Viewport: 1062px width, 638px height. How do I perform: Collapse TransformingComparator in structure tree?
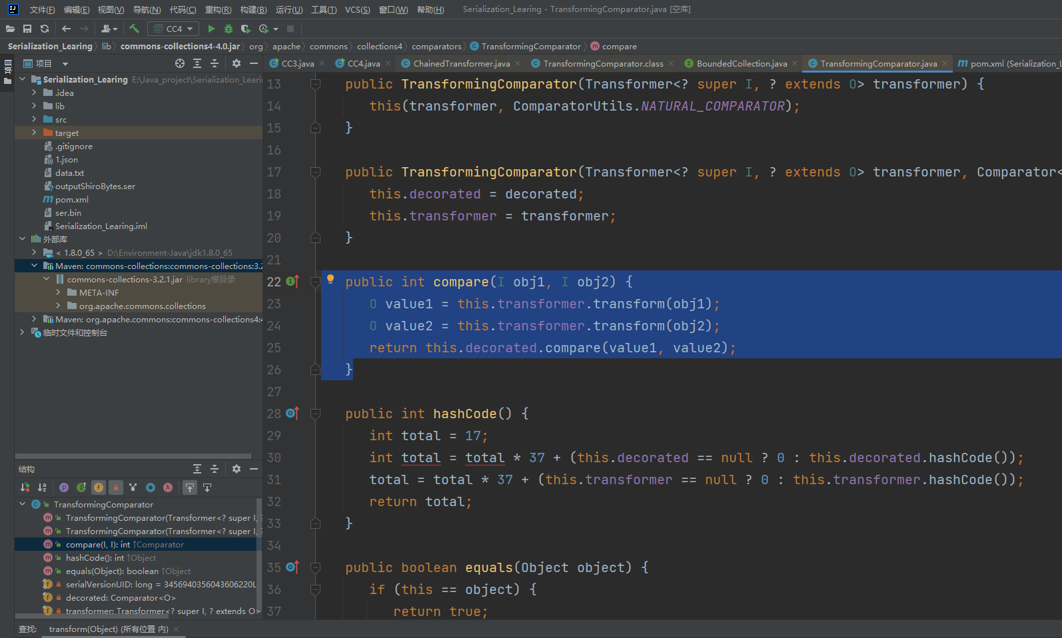coord(22,504)
